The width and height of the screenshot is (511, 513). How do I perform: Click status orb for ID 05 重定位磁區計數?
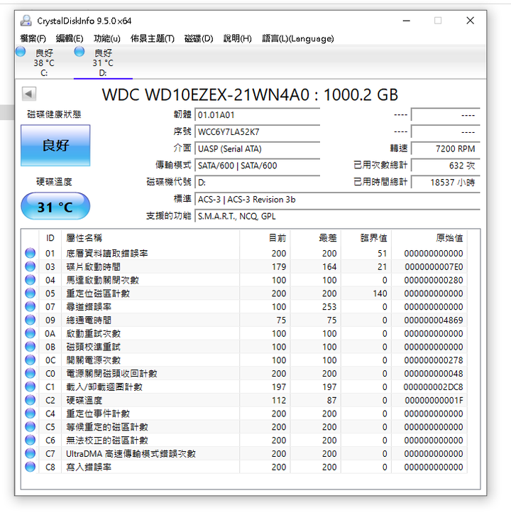(30, 293)
